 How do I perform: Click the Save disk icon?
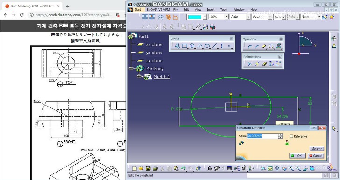[148, 168]
